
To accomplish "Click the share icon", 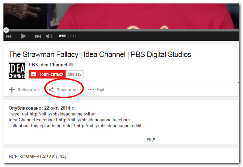I will coord(51,90).
